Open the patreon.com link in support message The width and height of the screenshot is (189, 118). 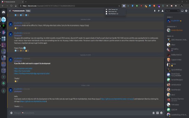(x=23, y=68)
